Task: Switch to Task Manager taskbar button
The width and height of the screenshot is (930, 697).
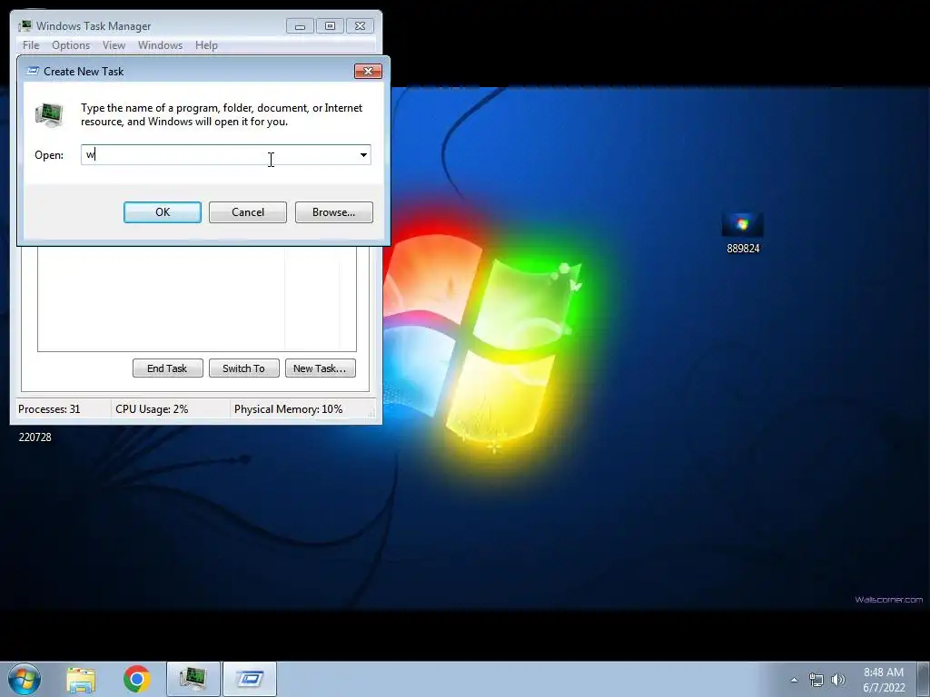Action: 193,679
